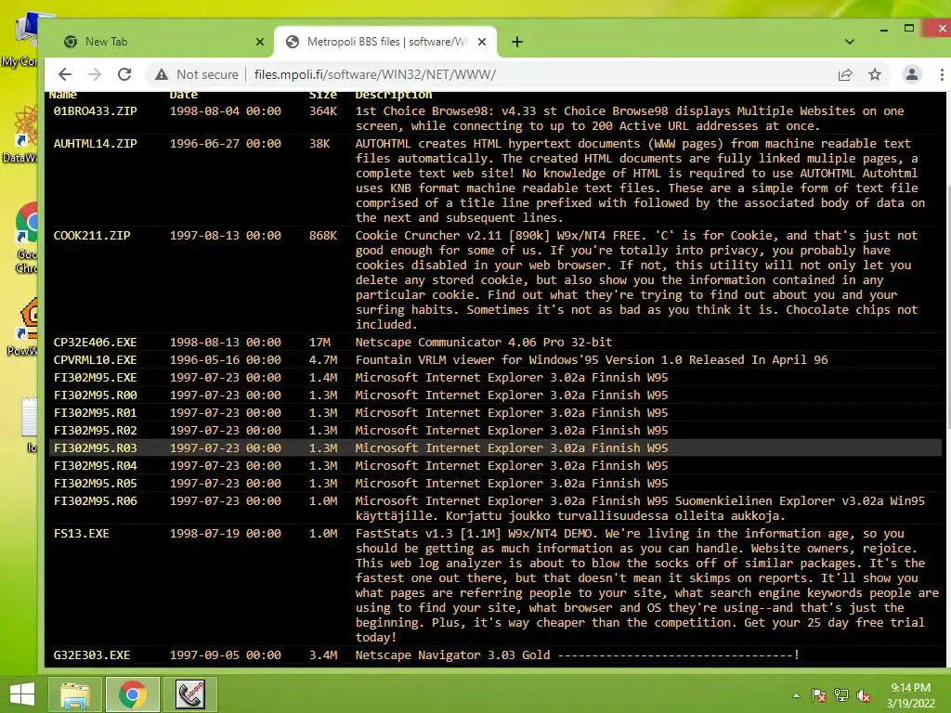Select FI302M95.EXE file link
Screen dimensions: 951x713
click(x=96, y=377)
